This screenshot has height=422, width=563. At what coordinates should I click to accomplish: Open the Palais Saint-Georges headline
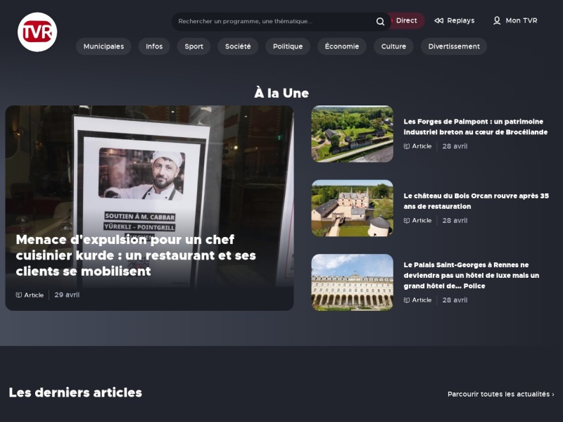(x=472, y=275)
